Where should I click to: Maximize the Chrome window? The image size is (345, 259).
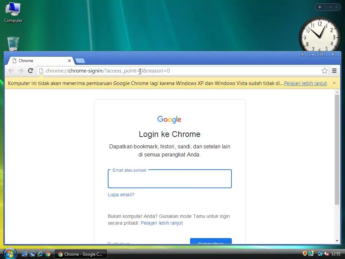pyautogui.click(x=321, y=54)
